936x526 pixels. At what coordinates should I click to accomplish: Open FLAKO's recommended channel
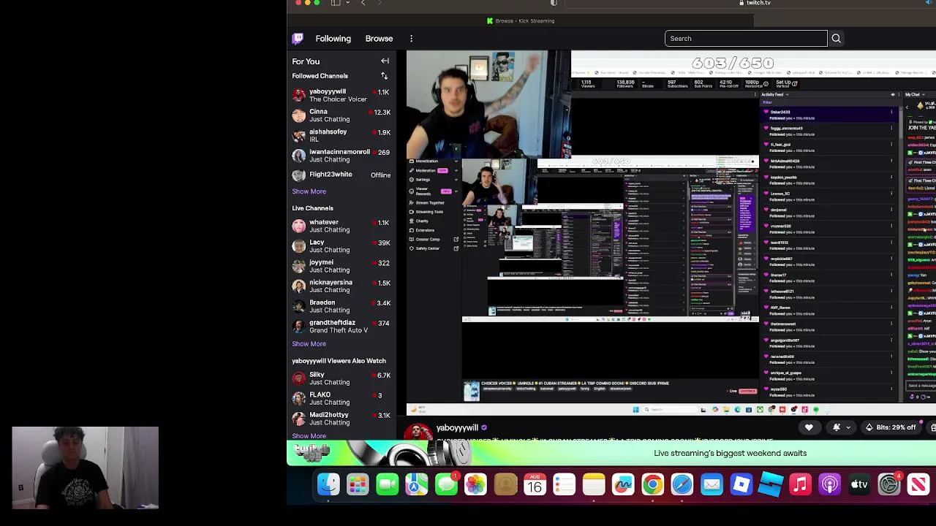click(x=342, y=398)
